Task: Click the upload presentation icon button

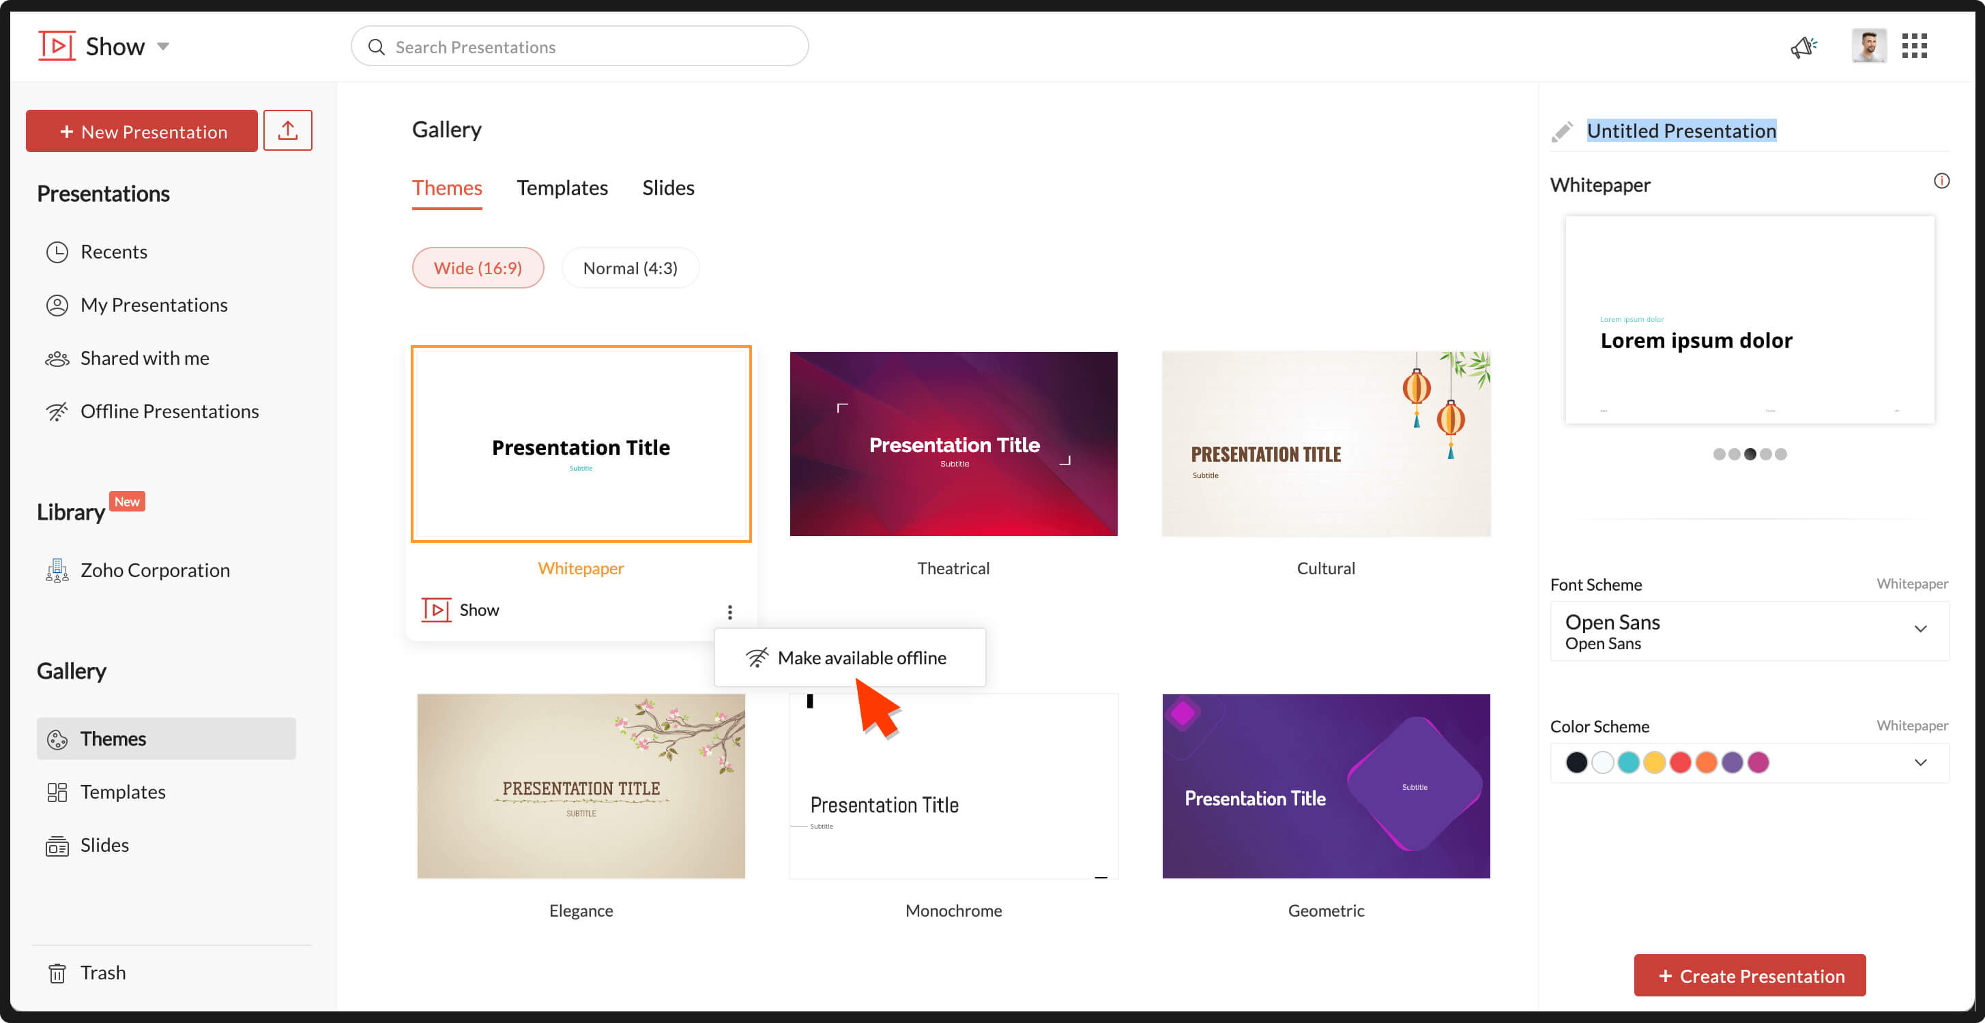Action: [287, 130]
